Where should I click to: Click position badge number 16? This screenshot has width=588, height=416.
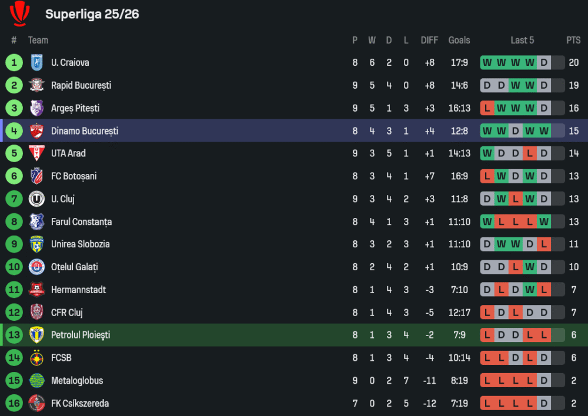(14, 403)
